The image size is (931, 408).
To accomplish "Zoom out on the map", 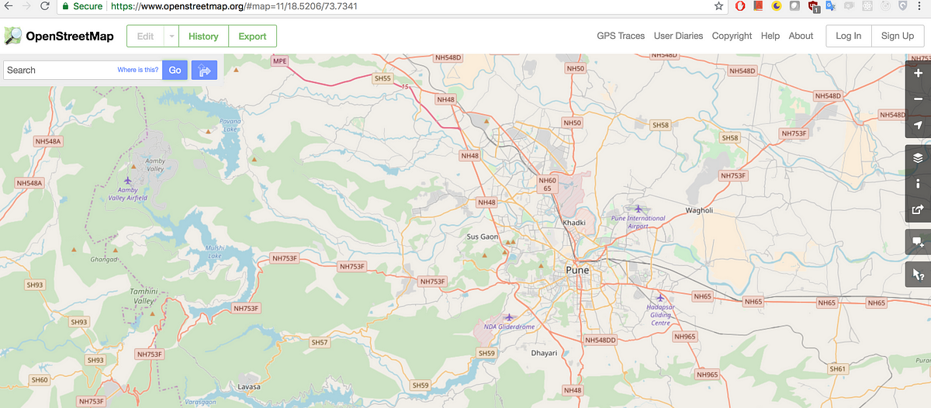I will click(919, 99).
